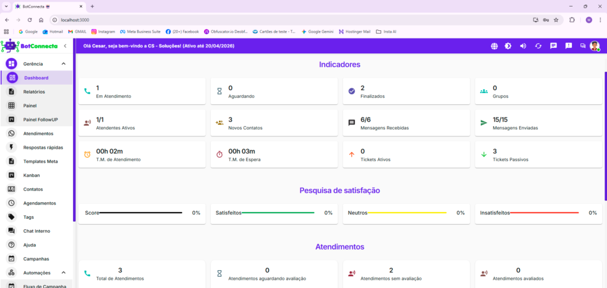The width and height of the screenshot is (607, 288).
Task: Click the Score progress bar
Action: click(140, 213)
